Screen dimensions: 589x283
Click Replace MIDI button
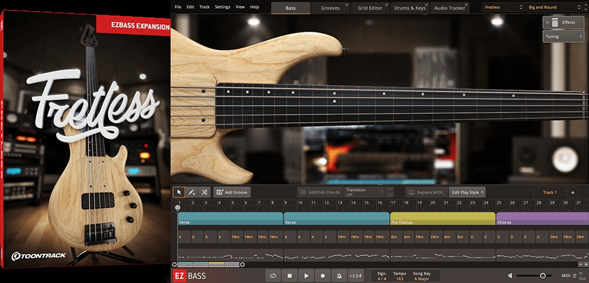click(x=427, y=192)
